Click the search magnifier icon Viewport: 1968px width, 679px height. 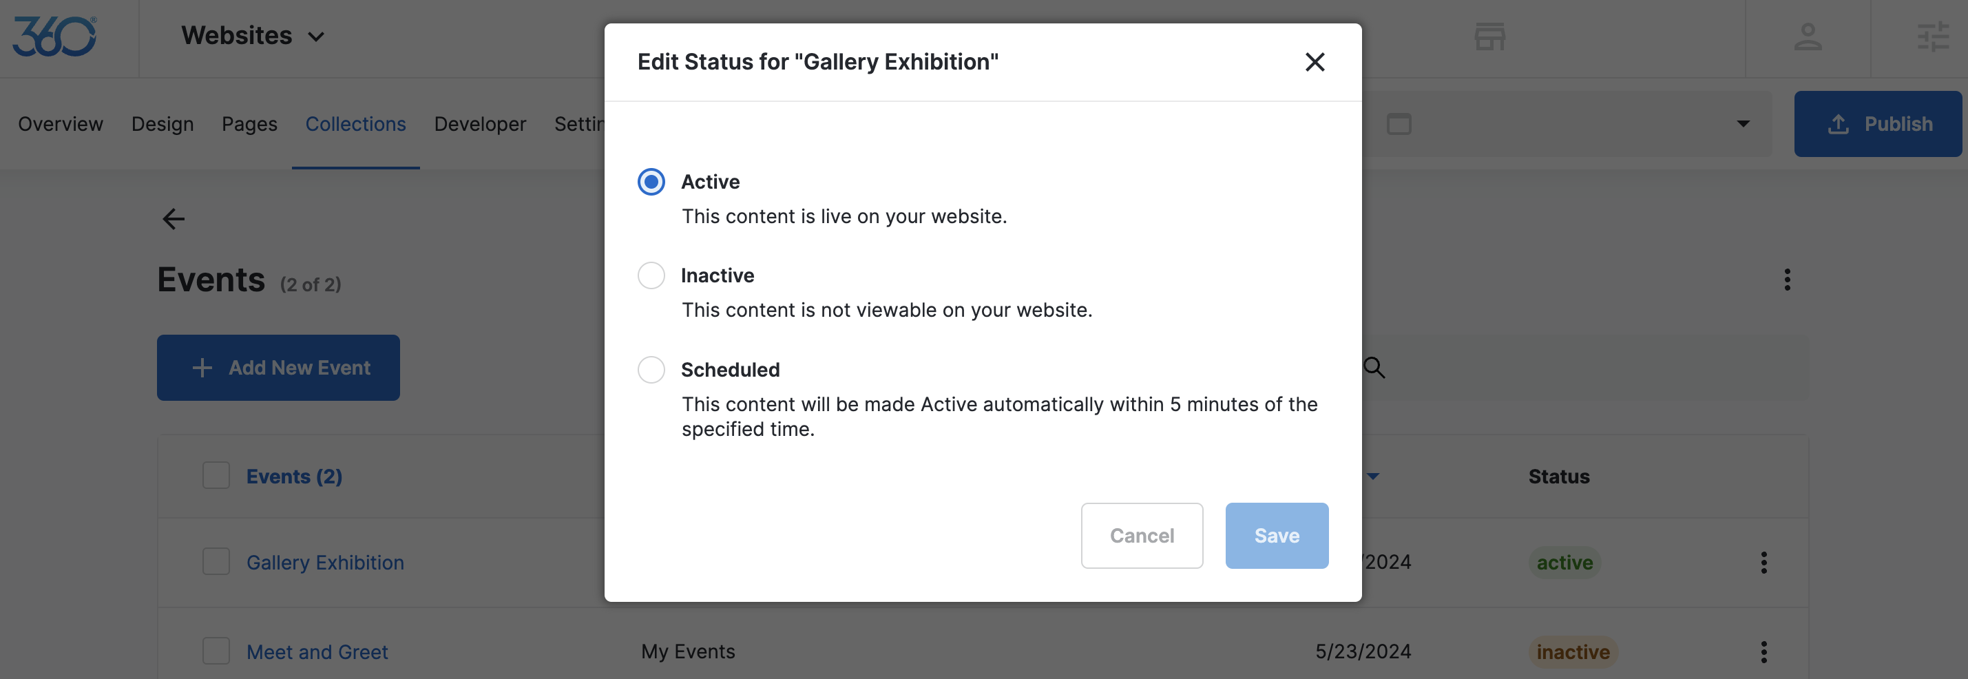click(x=1374, y=367)
